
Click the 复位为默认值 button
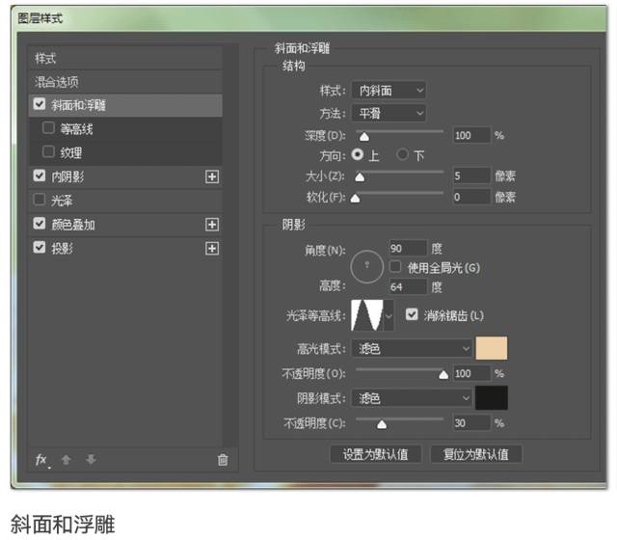pos(476,454)
